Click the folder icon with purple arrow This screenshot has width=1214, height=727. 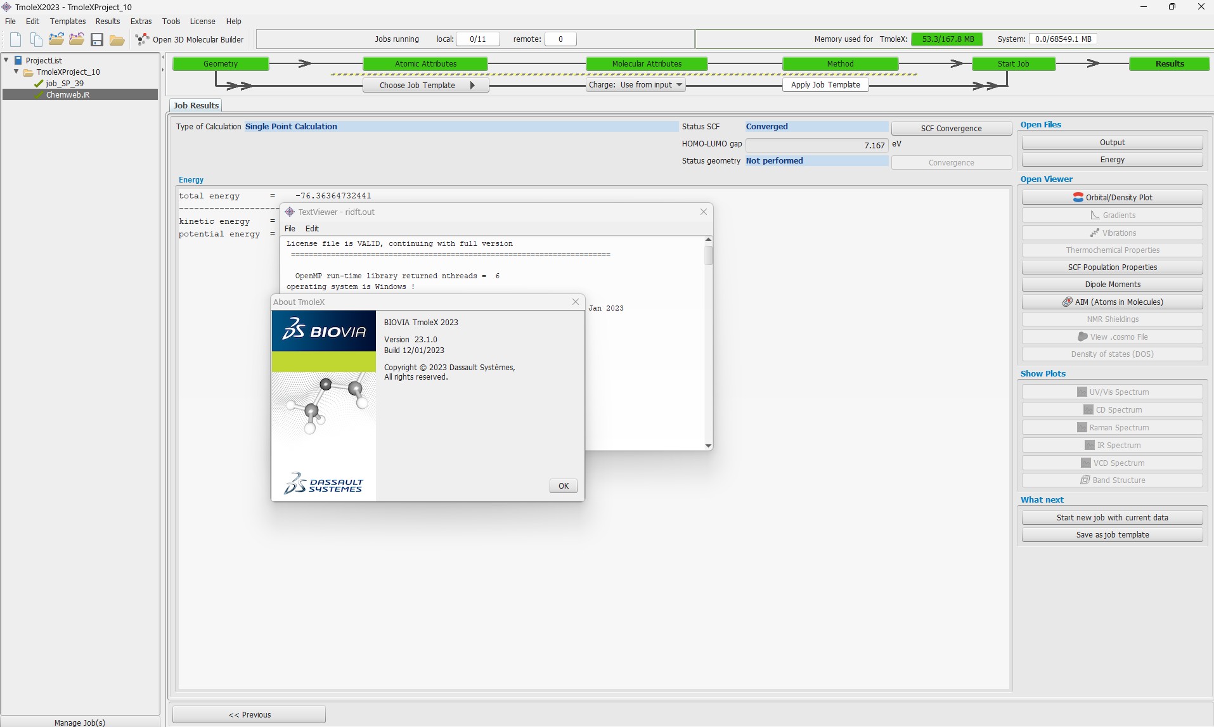77,39
